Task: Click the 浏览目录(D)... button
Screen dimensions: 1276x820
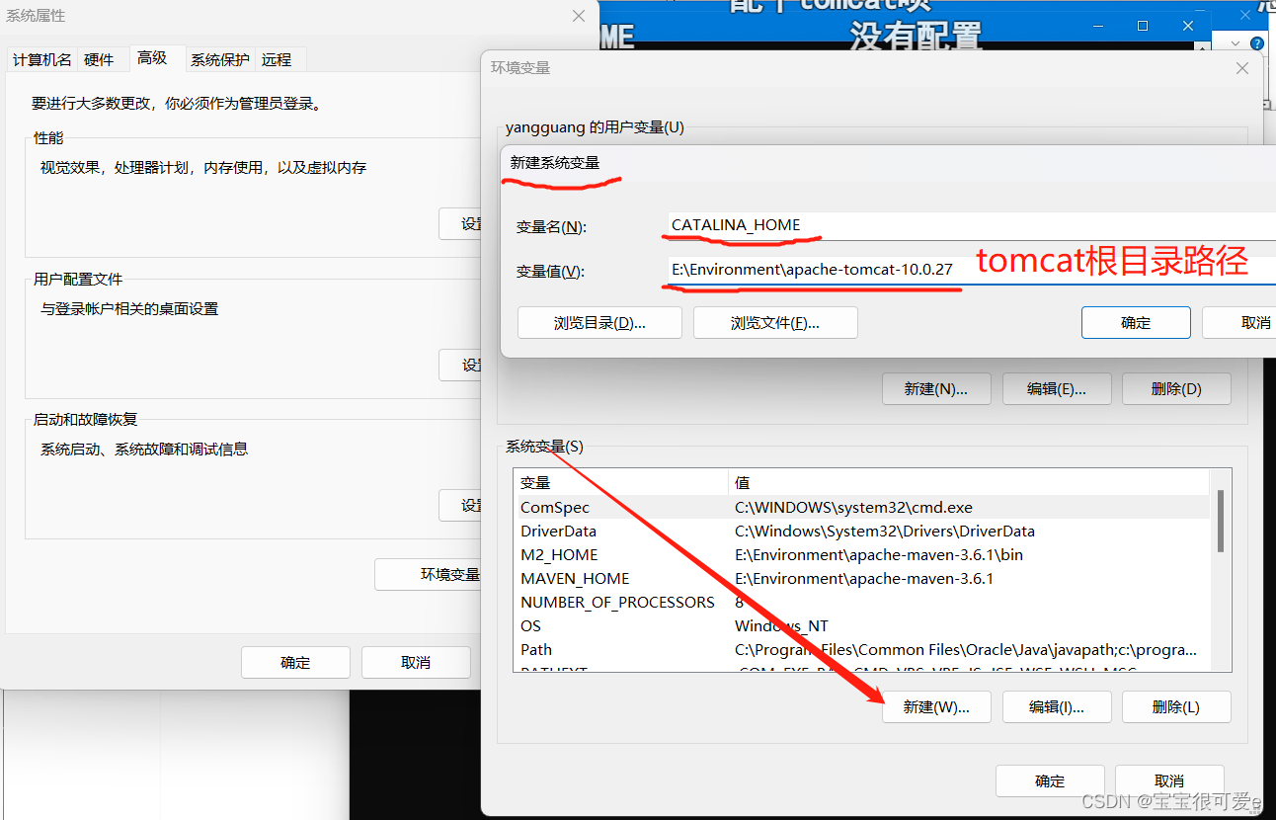Action: tap(599, 323)
